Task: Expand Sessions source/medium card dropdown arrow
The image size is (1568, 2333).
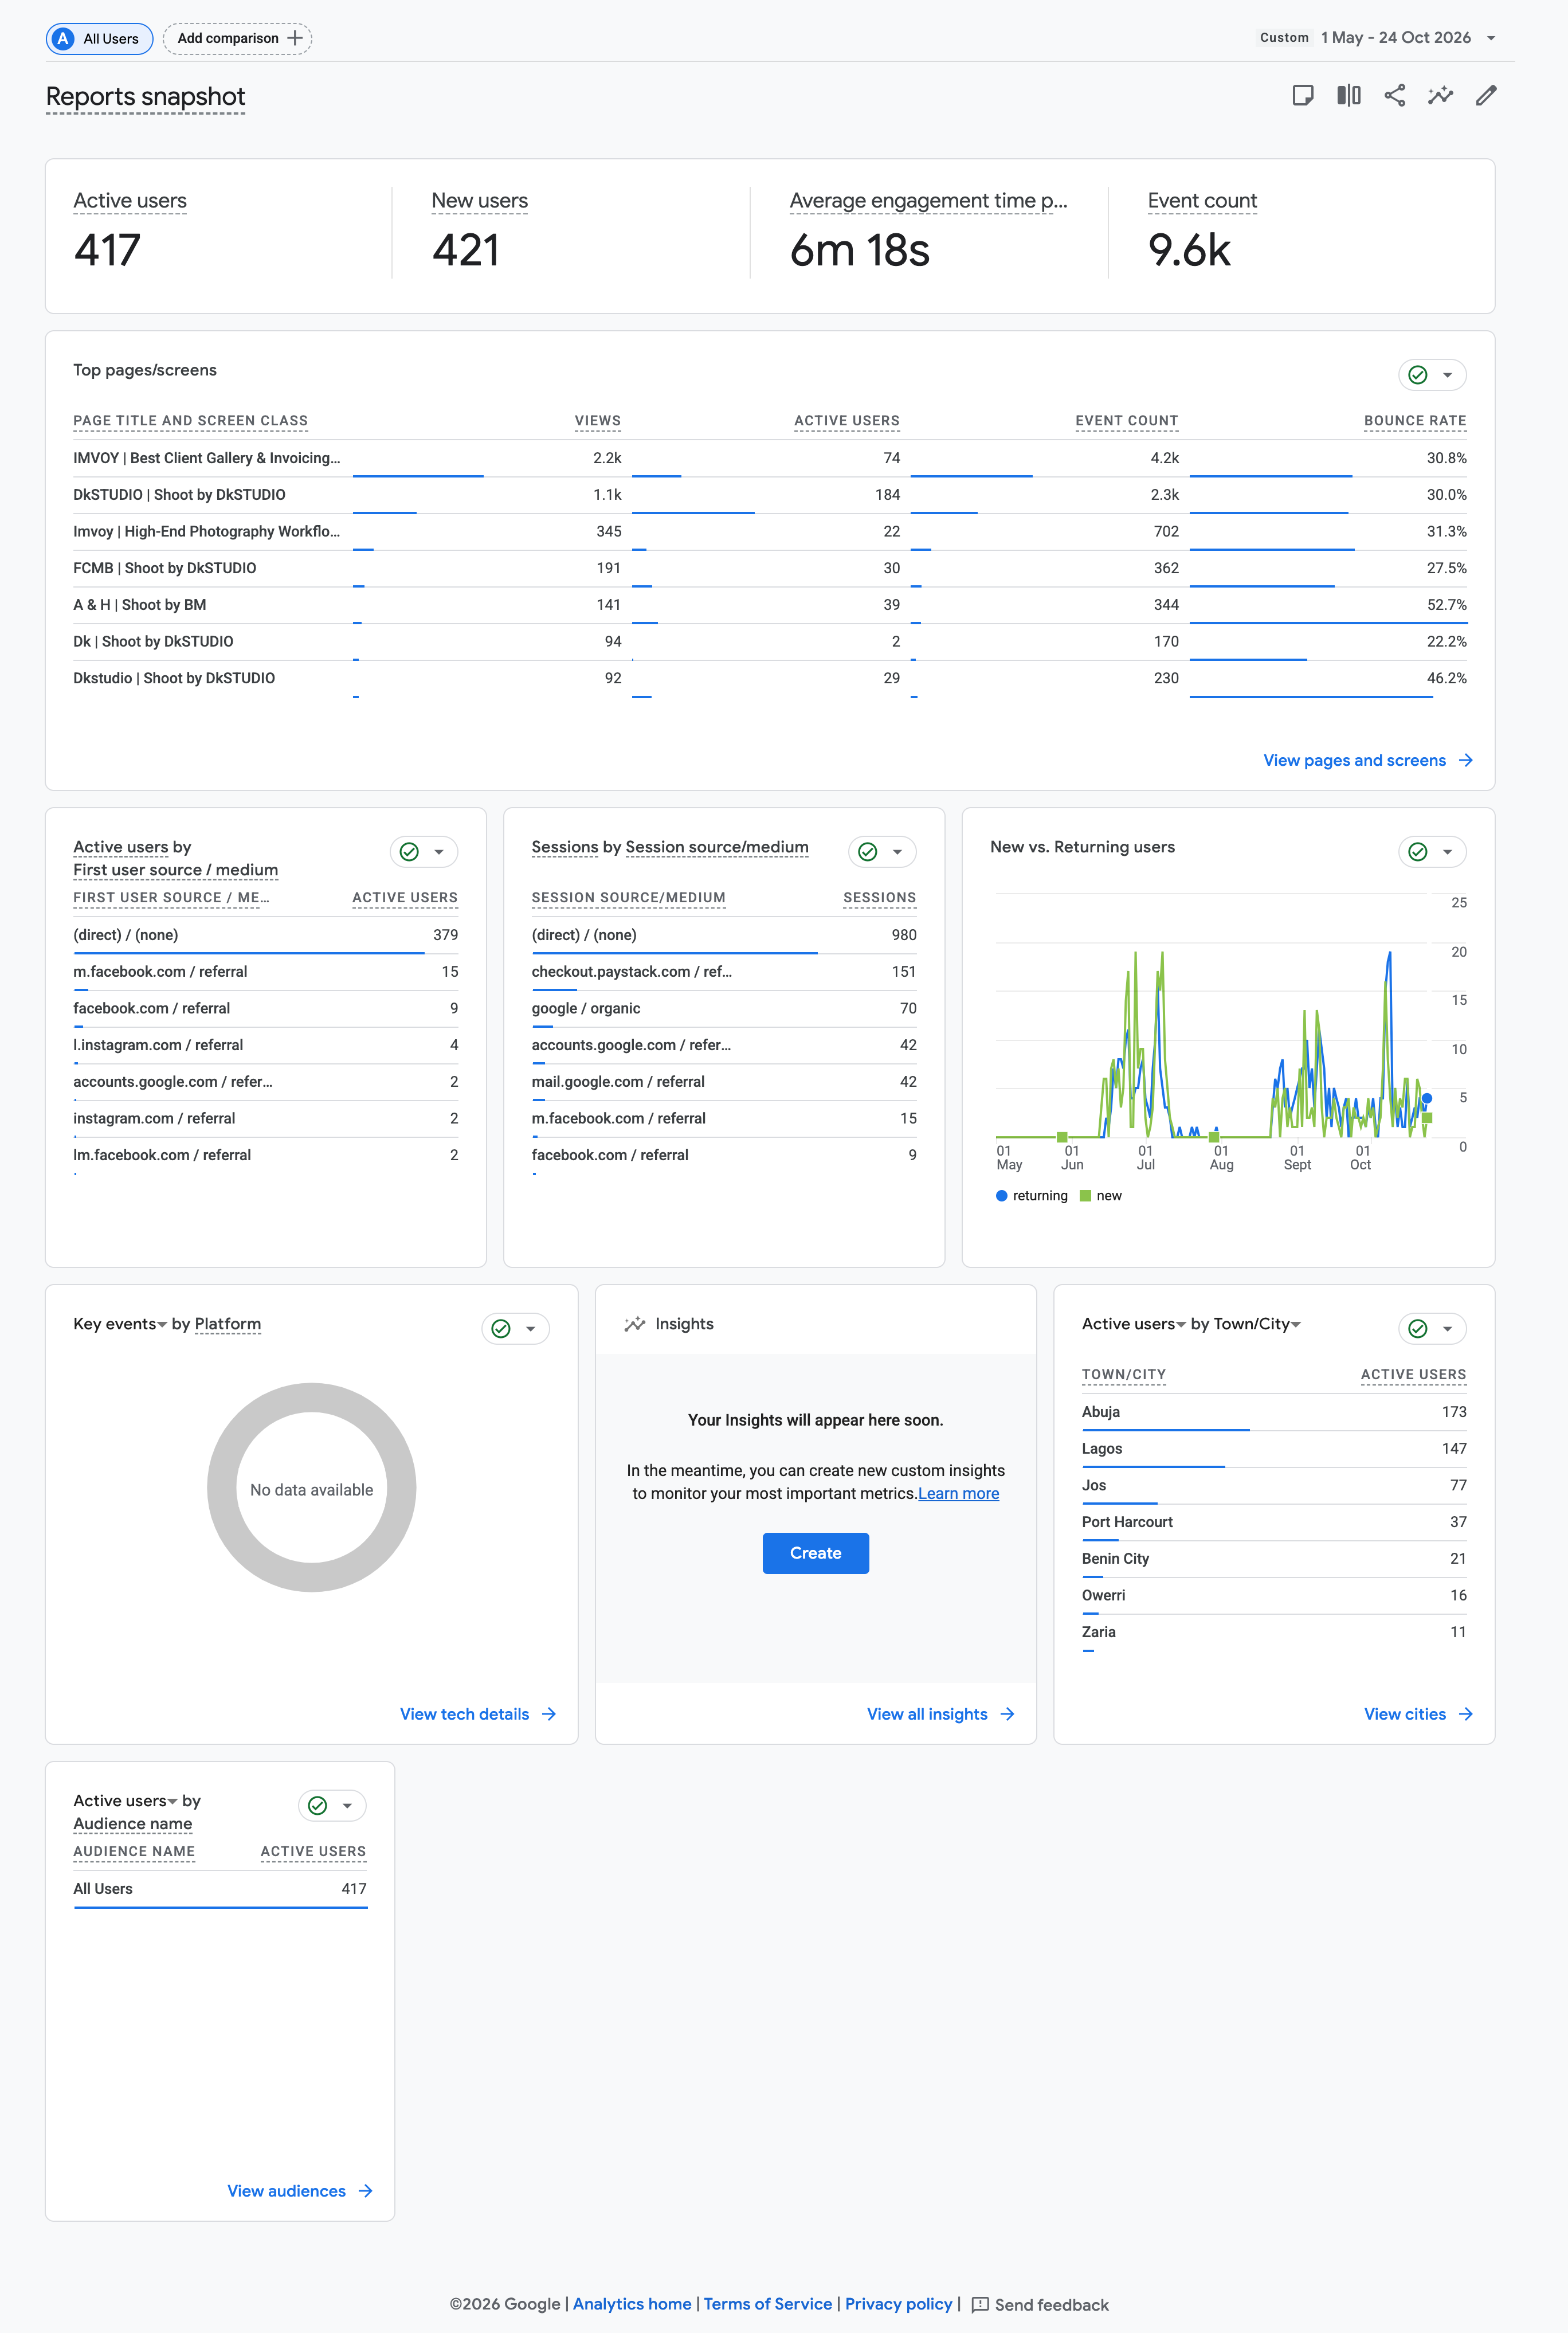Action: (897, 852)
